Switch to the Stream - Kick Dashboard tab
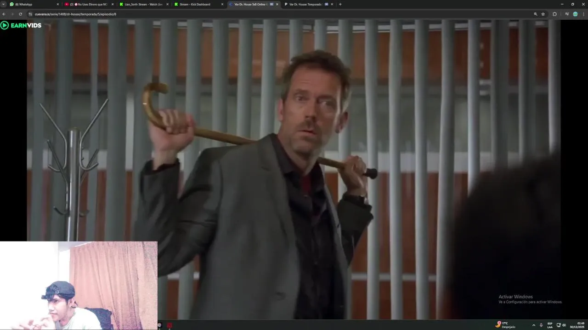The width and height of the screenshot is (588, 330). pyautogui.click(x=198, y=4)
